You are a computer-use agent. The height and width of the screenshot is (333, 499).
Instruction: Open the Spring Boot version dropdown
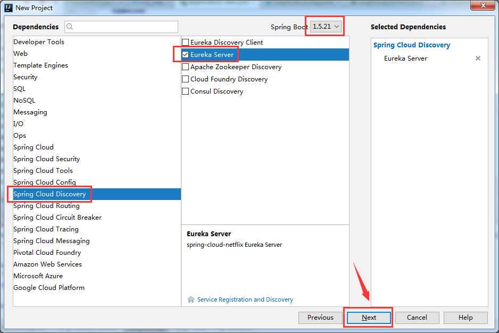(x=326, y=27)
